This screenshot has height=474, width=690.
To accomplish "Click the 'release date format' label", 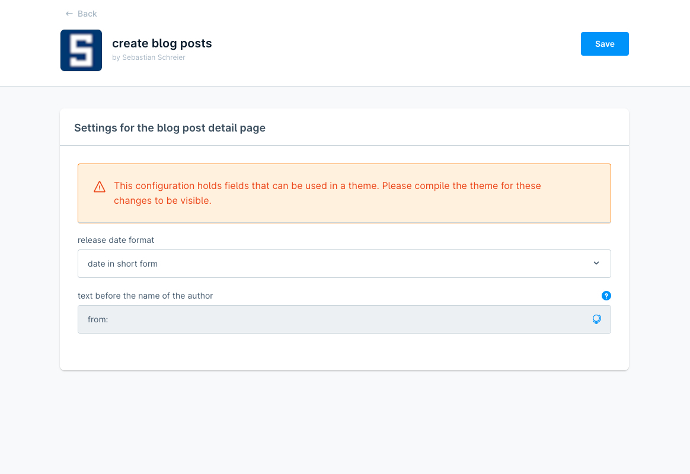I will coord(116,240).
